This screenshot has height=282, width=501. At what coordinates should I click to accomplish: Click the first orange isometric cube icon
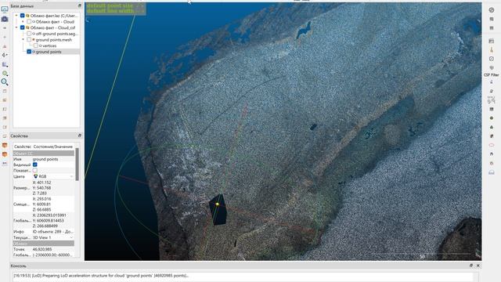click(x=5, y=145)
